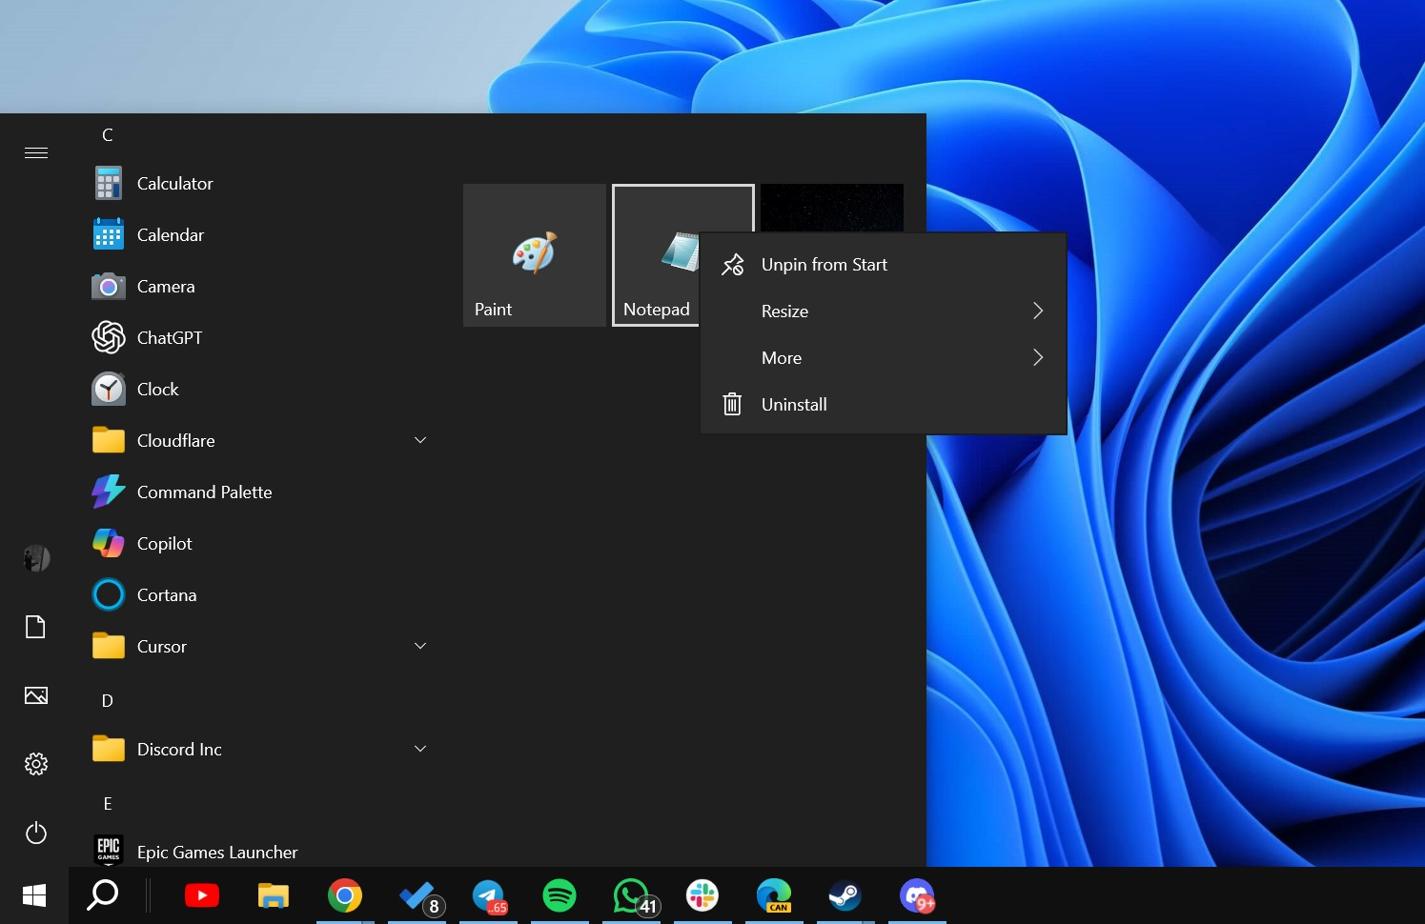This screenshot has height=924, width=1425.
Task: Open Cortana
Action: click(x=167, y=594)
